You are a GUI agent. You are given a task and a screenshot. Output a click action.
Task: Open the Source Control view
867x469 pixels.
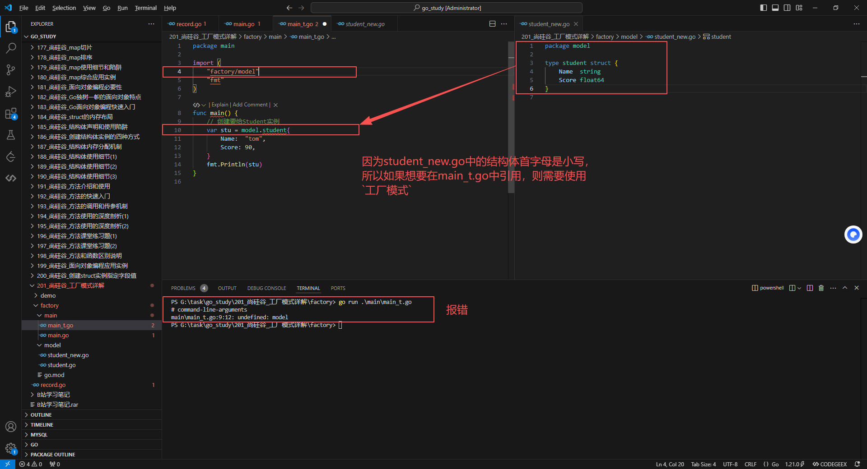point(11,70)
